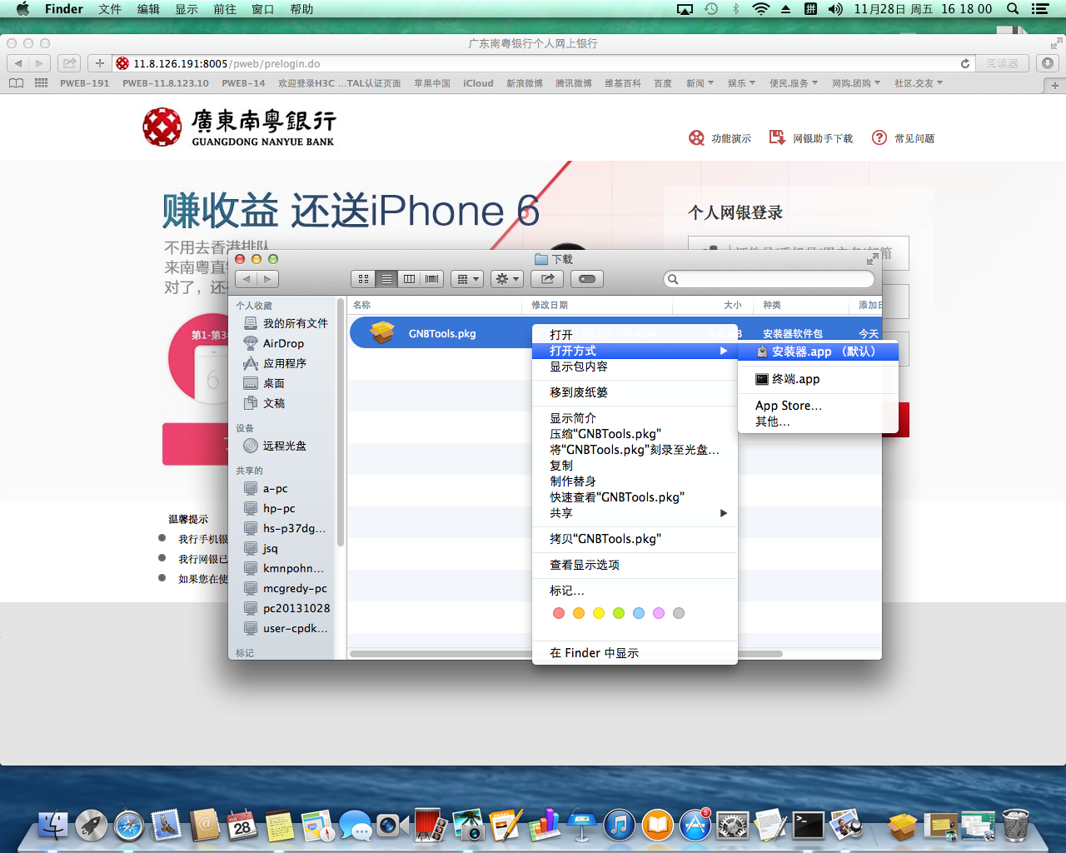Viewport: 1066px width, 853px height.
Task: Expand 共享 submenu in context menu
Action: click(x=635, y=513)
